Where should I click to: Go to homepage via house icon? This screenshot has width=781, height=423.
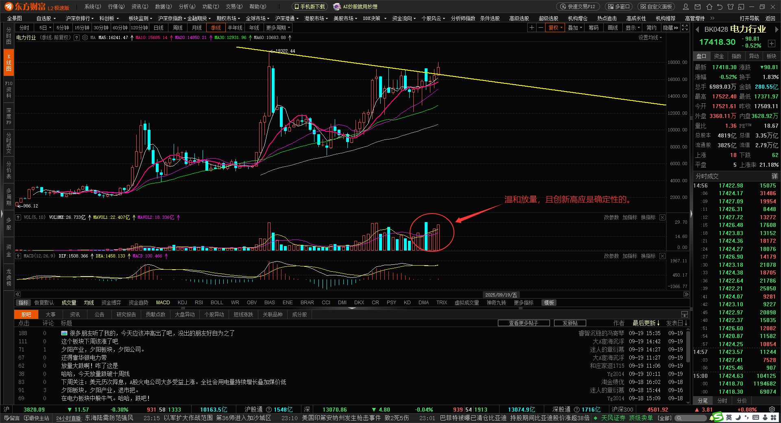point(709,7)
